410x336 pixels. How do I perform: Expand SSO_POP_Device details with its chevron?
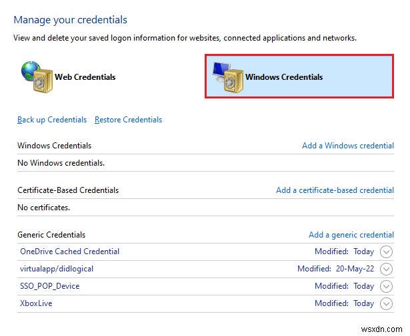tap(386, 287)
